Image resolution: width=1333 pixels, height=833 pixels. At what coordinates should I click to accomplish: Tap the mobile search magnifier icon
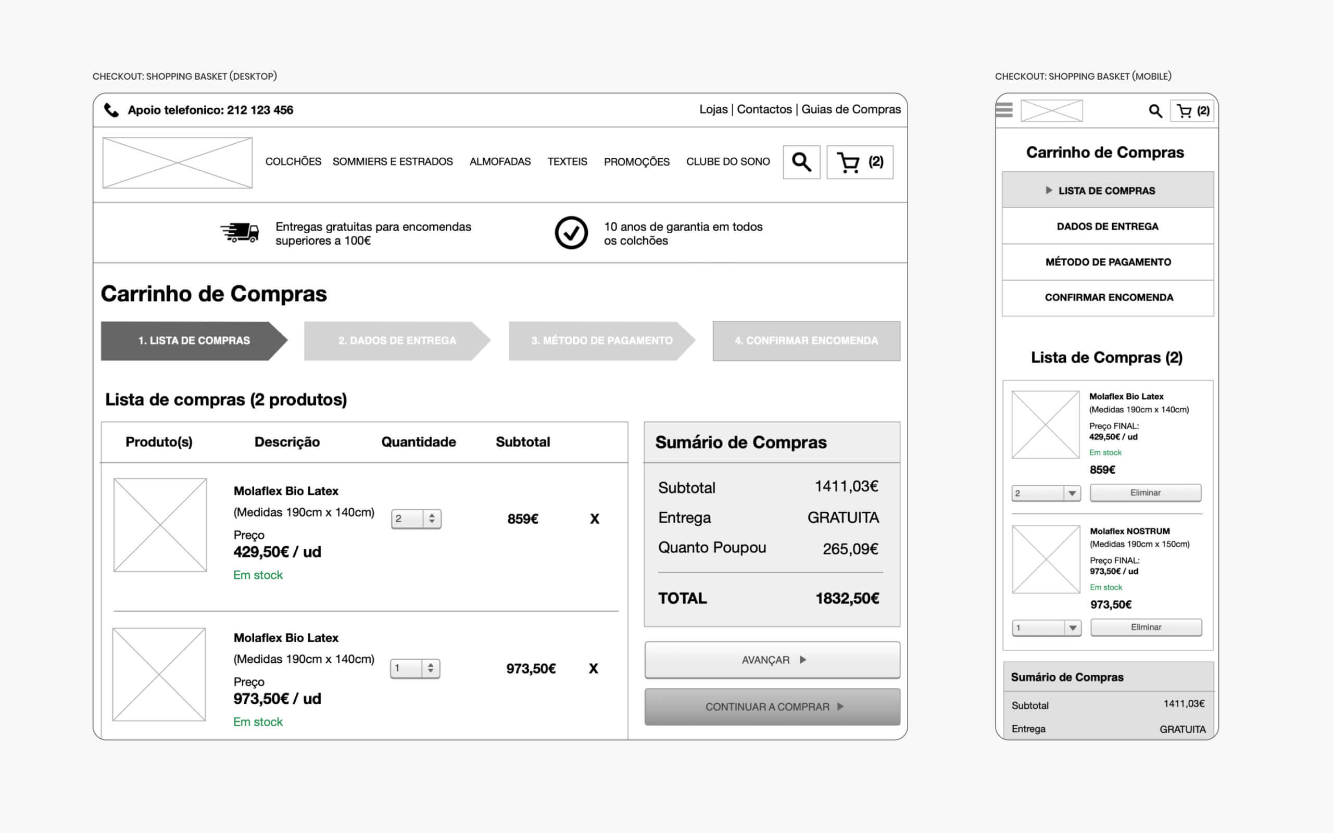pyautogui.click(x=1155, y=111)
